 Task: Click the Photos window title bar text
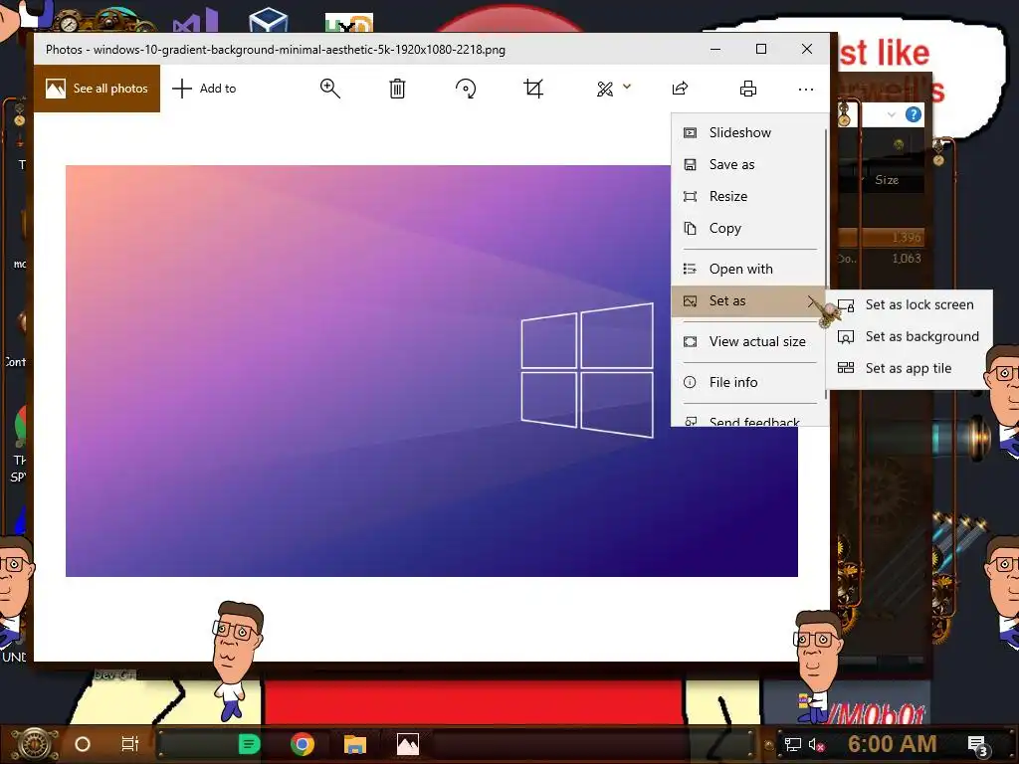pyautogui.click(x=276, y=50)
